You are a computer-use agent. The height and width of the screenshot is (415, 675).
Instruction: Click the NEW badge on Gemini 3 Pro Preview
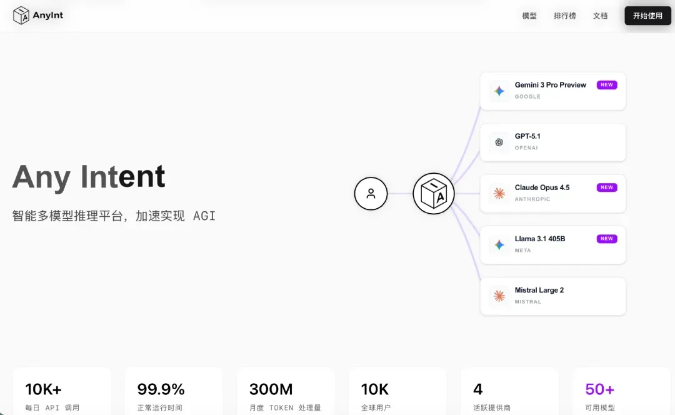(x=606, y=84)
